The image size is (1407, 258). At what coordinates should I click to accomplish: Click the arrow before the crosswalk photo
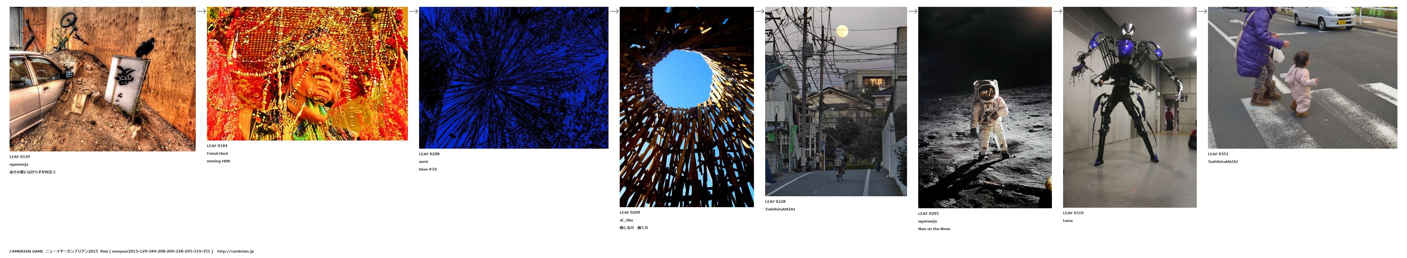pos(1202,11)
